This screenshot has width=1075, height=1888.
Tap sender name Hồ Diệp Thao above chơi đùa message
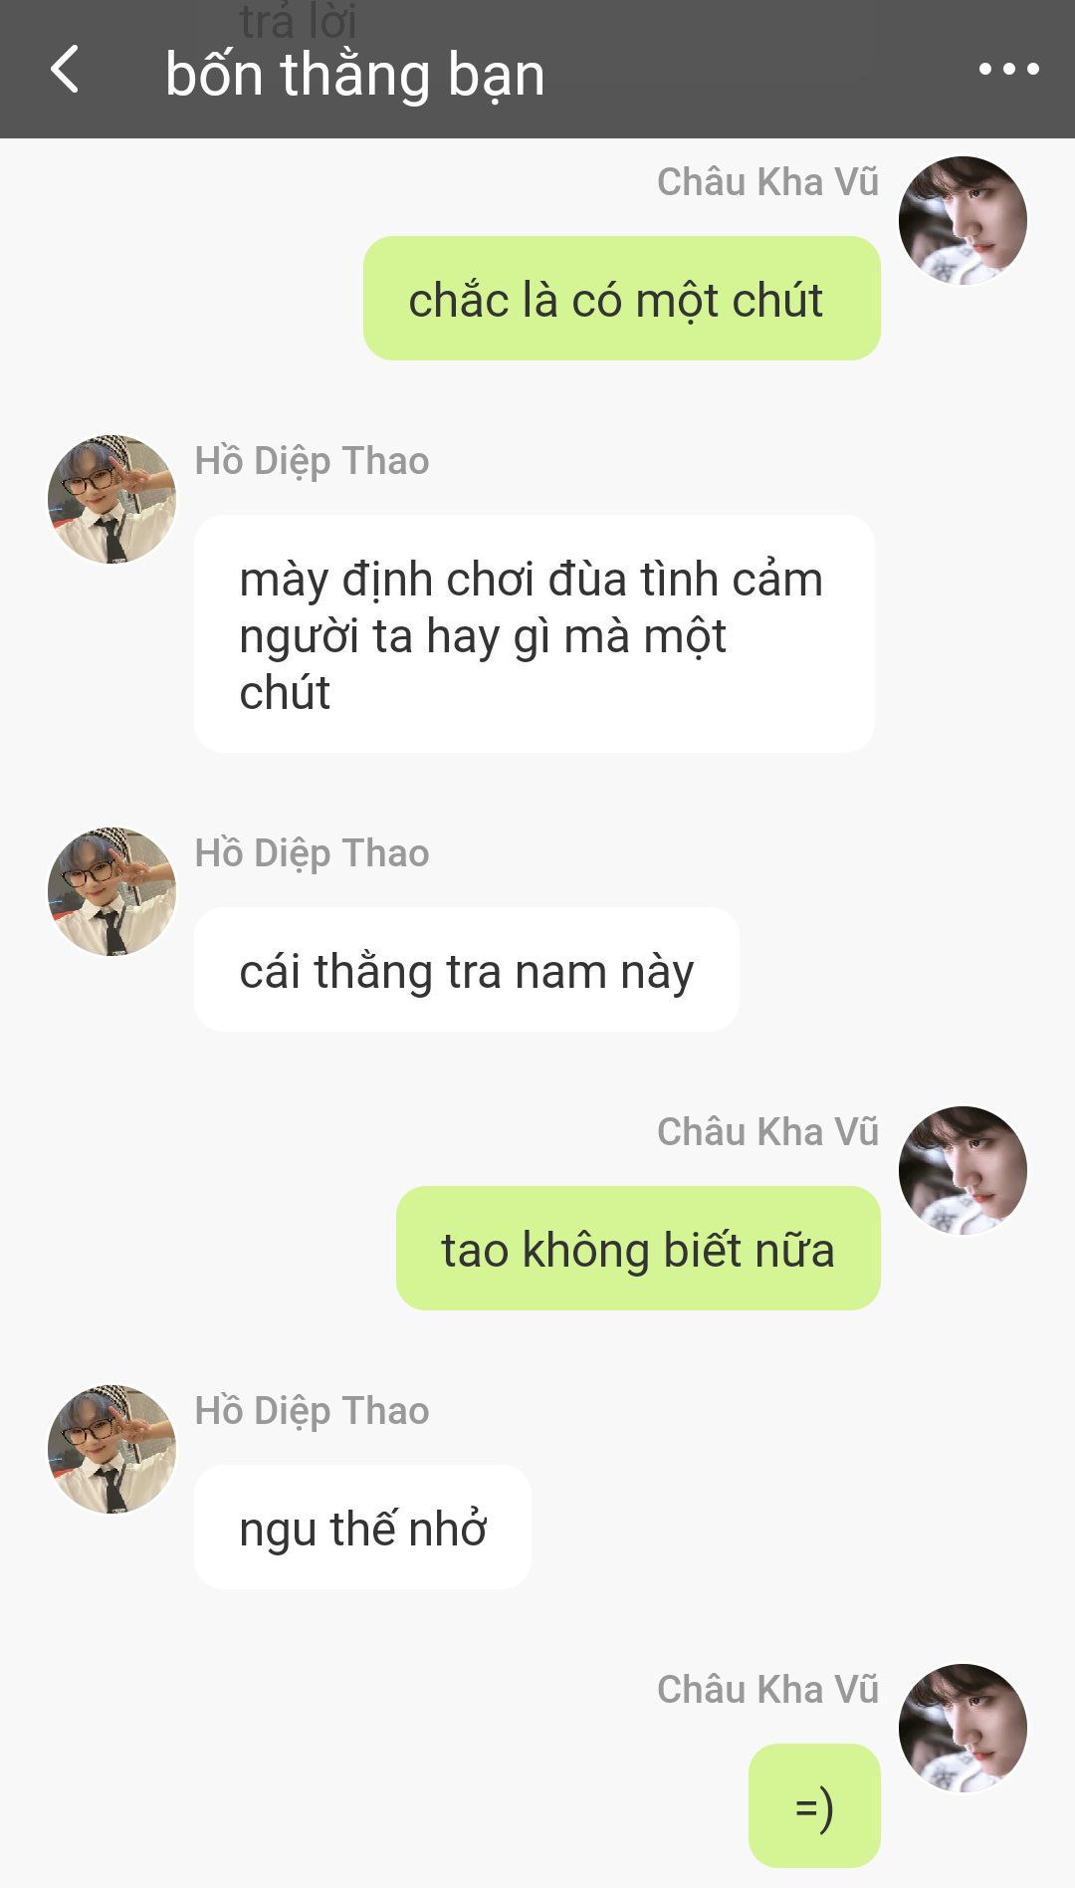313,462
